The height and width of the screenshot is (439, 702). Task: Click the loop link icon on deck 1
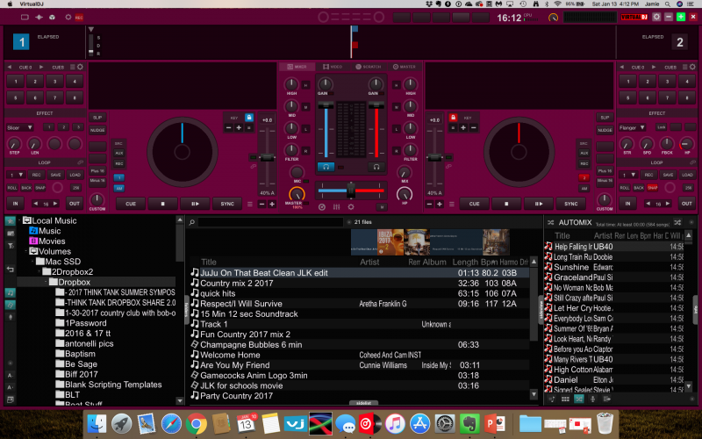[81, 162]
